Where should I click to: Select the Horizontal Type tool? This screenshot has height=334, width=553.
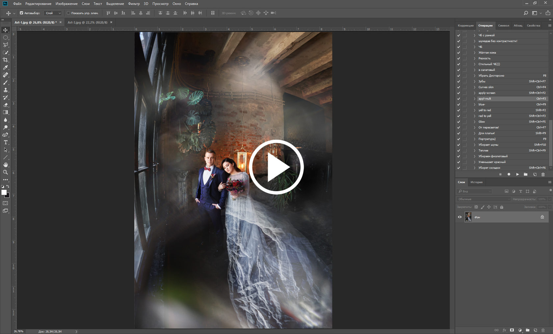click(6, 142)
